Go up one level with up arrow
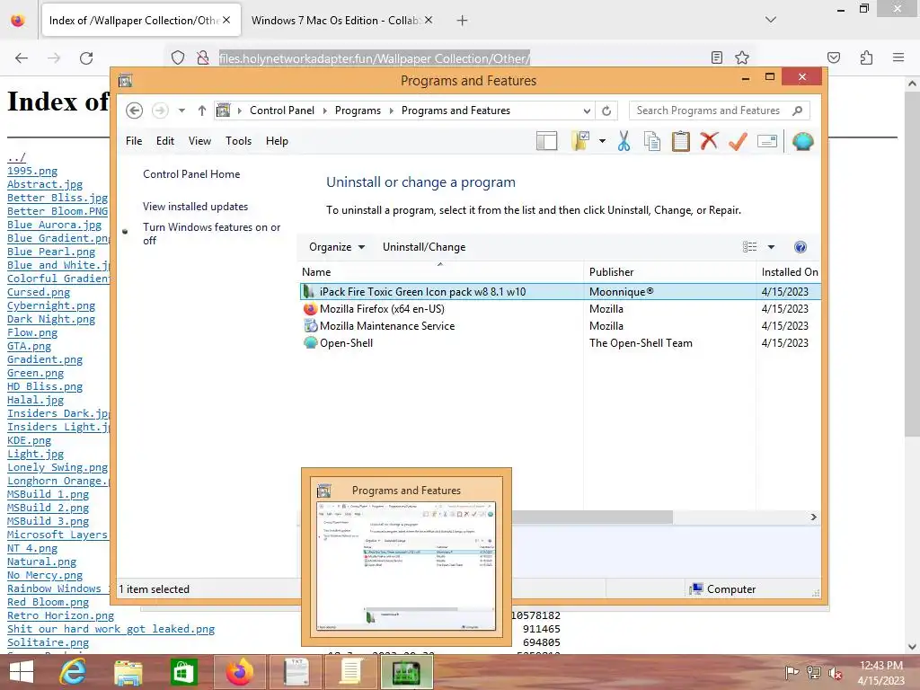Screen dimensions: 920x690 point(202,111)
